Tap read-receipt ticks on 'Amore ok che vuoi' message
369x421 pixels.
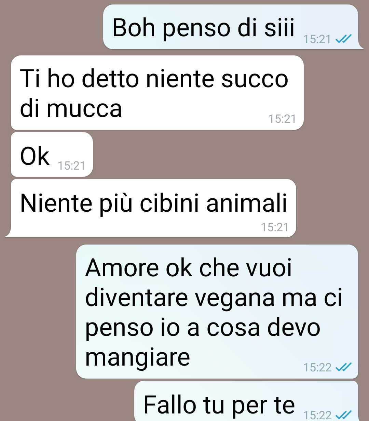[x=343, y=367]
